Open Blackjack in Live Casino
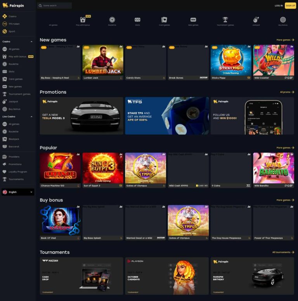 [11, 139]
